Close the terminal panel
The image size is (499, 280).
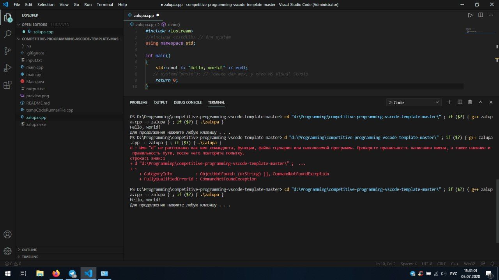[491, 102]
